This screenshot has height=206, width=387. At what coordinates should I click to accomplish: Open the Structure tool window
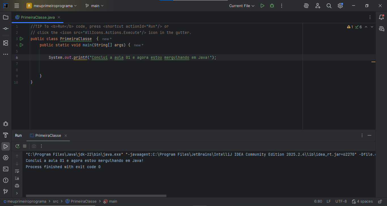click(6, 43)
